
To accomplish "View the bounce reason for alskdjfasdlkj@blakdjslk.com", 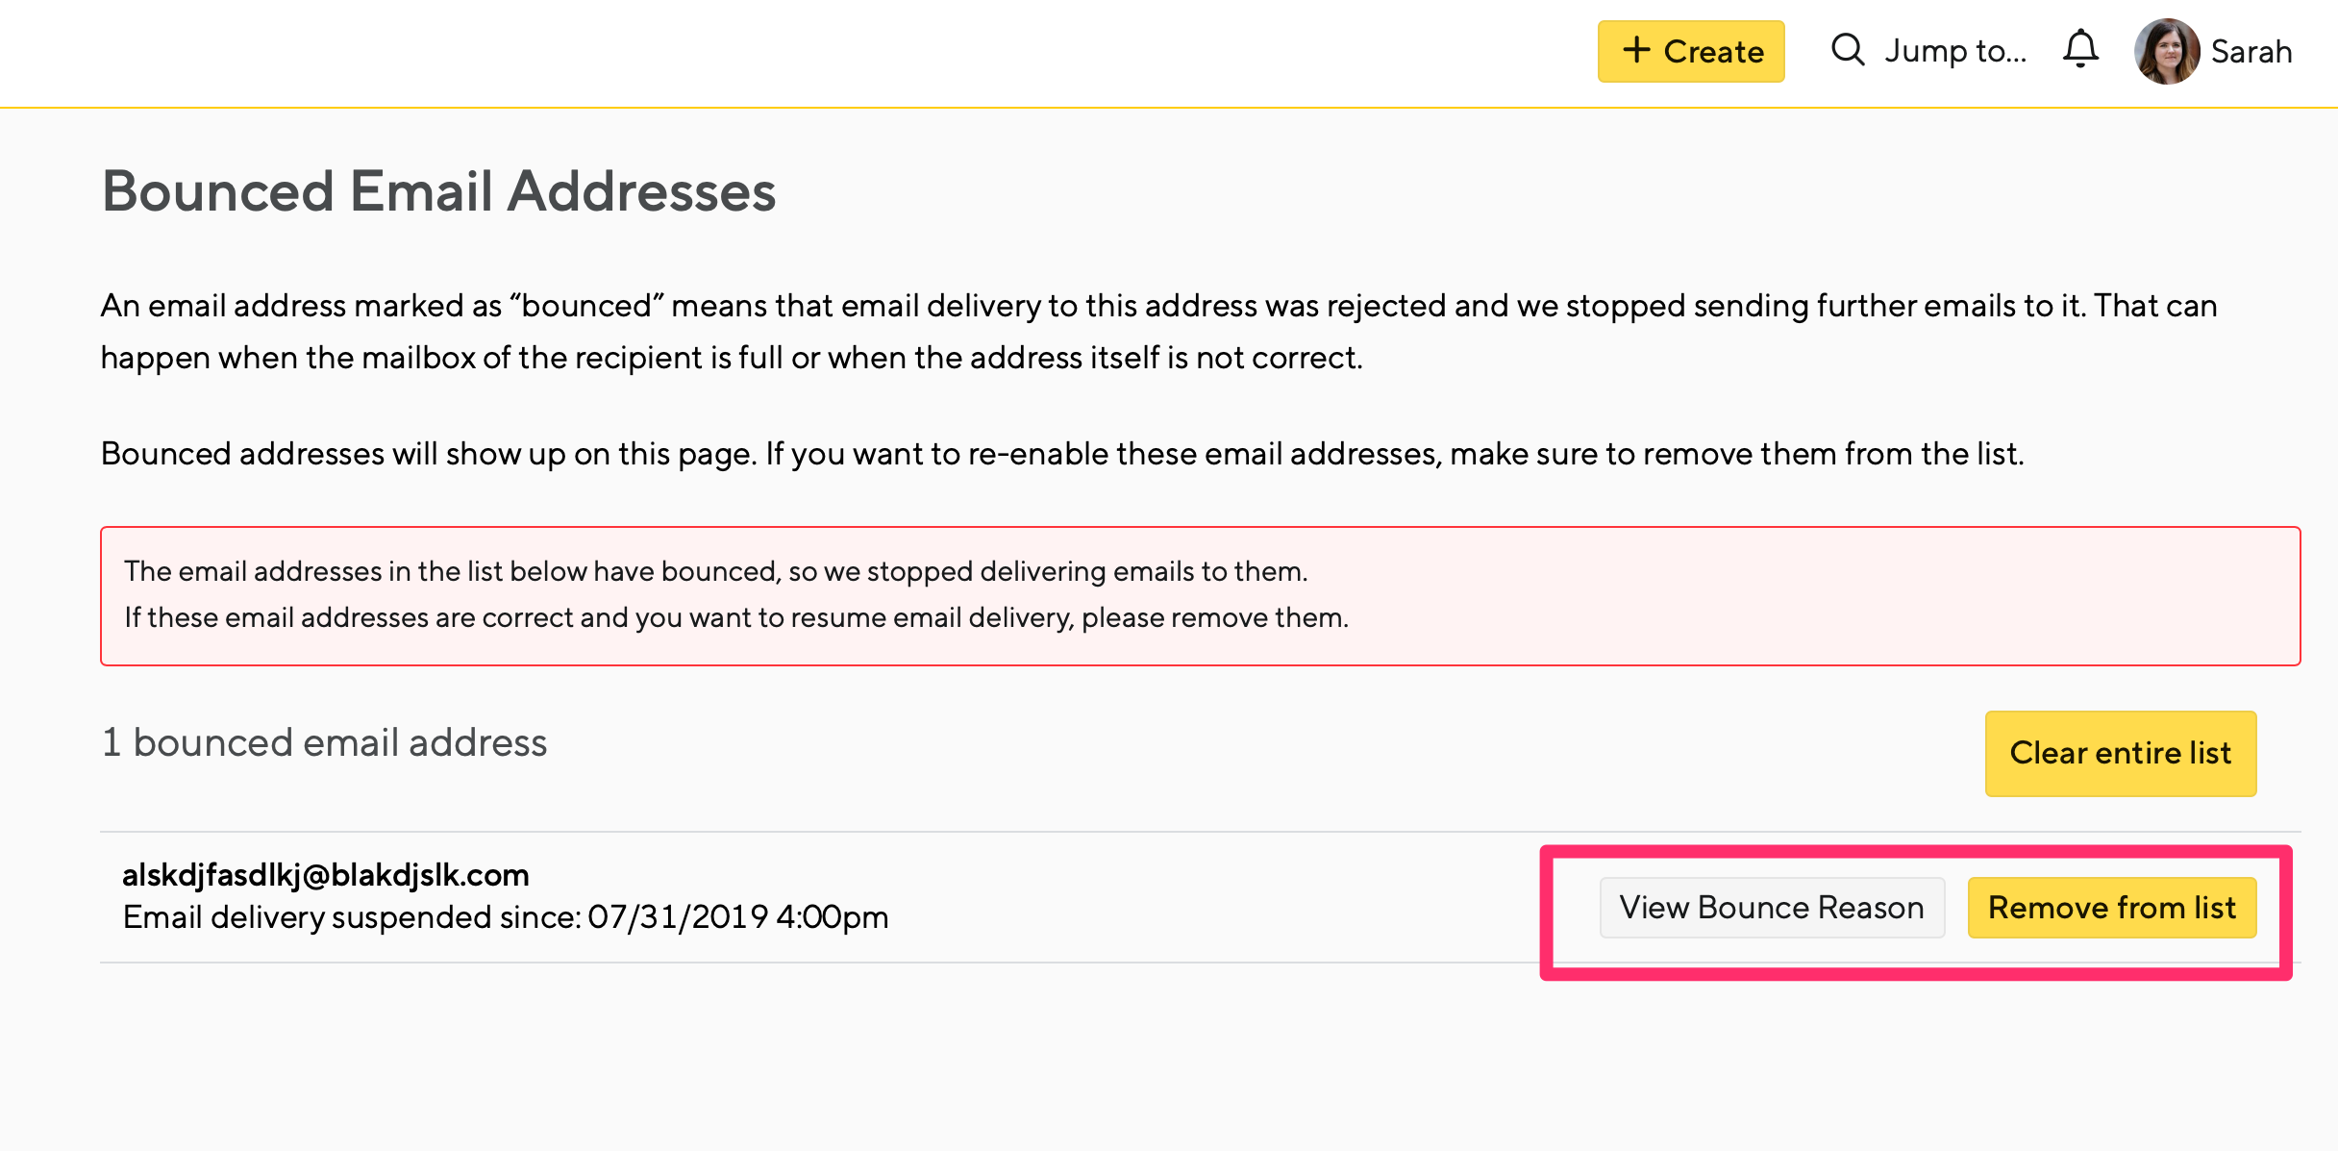I will click(x=1772, y=907).
